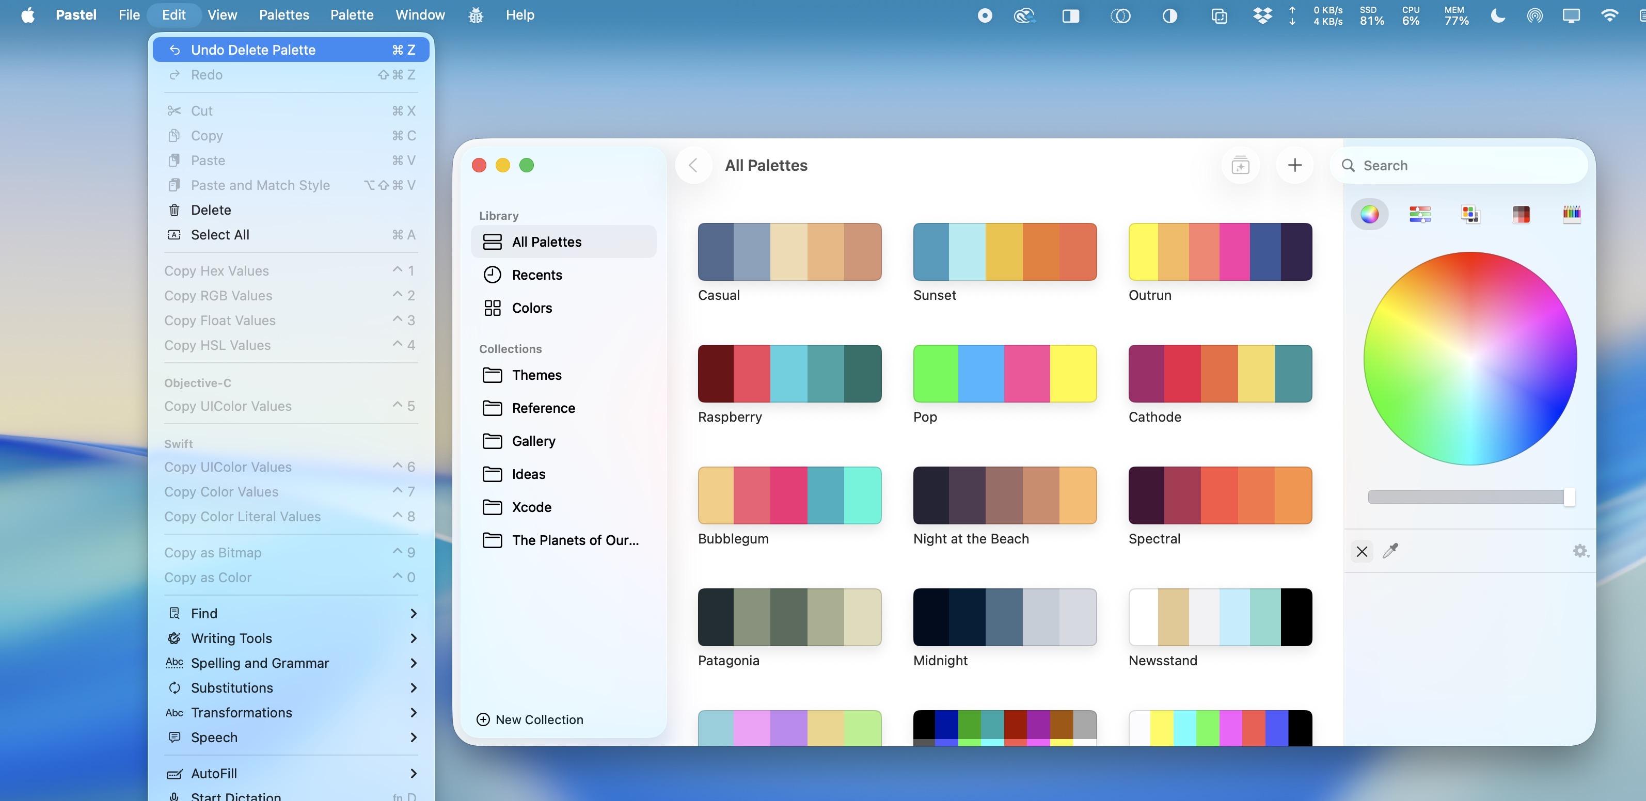
Task: Click the screen mirroring display icon
Action: pyautogui.click(x=1571, y=15)
